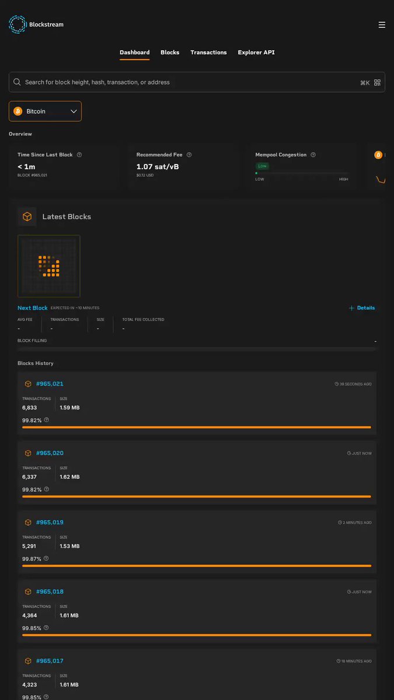The height and width of the screenshot is (700, 394).
Task: Open the QR code scanner icon
Action: [x=377, y=83]
